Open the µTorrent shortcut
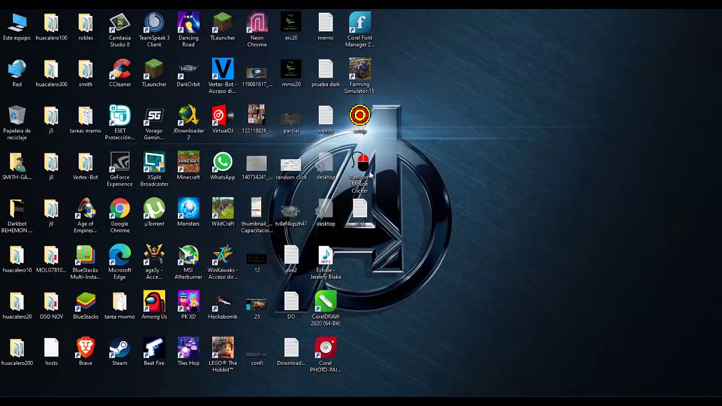722x406 pixels. click(154, 212)
